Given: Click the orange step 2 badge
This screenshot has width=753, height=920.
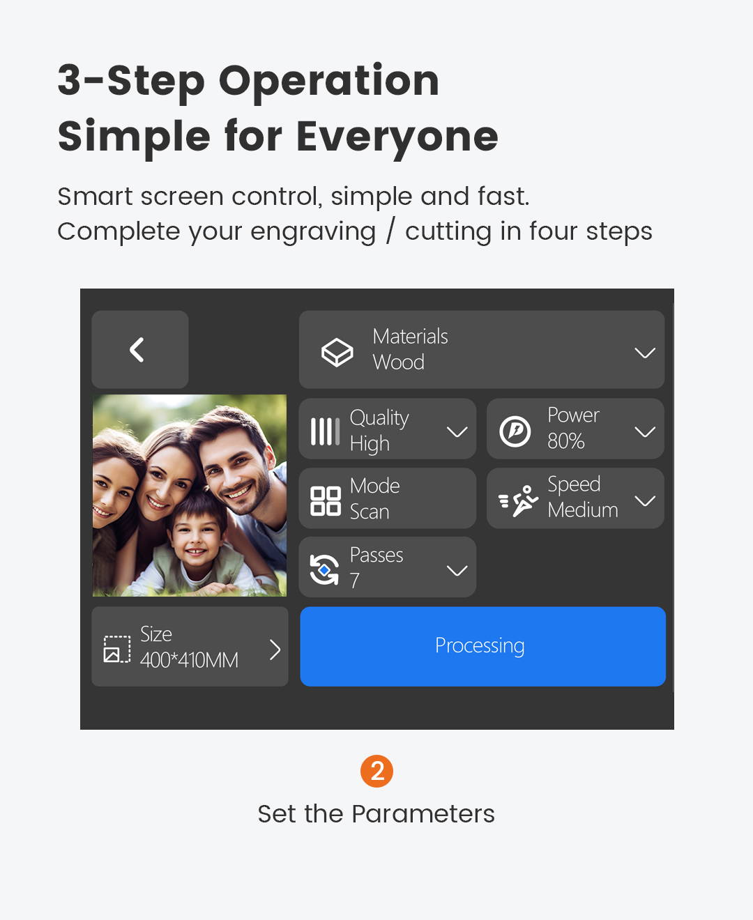Looking at the screenshot, I should coord(376,771).
